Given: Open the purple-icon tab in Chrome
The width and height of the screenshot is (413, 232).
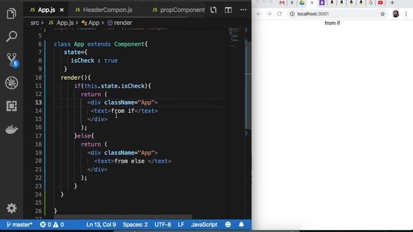Looking at the screenshot, I should pyautogui.click(x=322, y=3).
